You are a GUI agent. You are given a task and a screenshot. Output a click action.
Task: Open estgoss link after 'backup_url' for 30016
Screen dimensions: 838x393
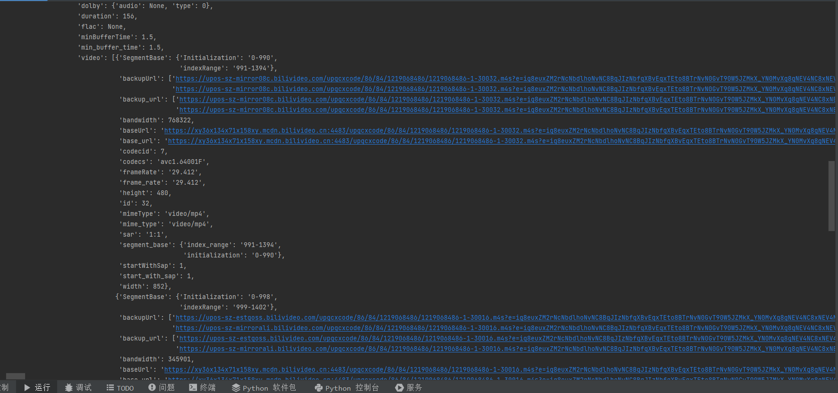tap(507, 339)
